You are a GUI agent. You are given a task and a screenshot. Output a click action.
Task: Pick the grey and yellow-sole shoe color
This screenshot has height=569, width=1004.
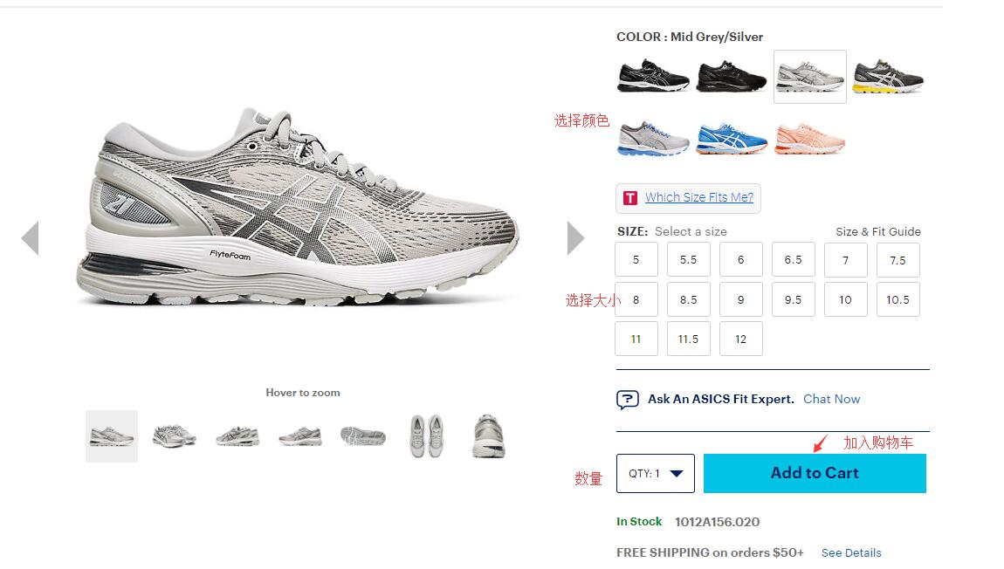pyautogui.click(x=889, y=77)
